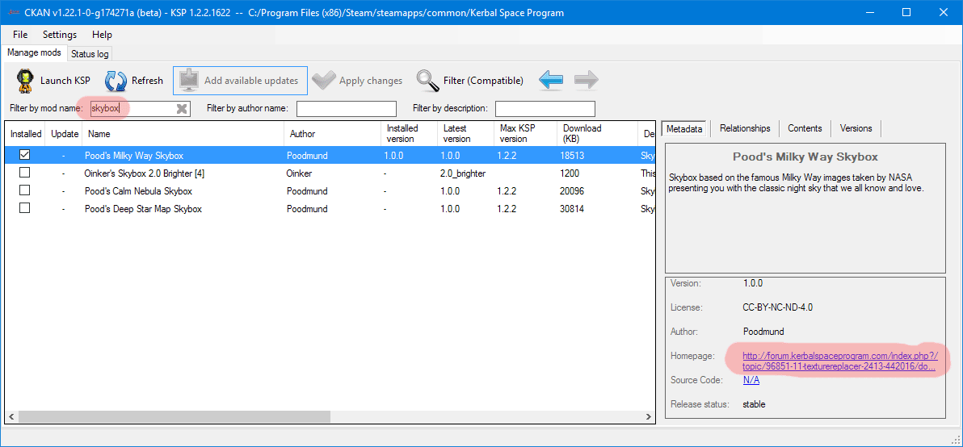Image resolution: width=963 pixels, height=447 pixels.
Task: Sort by the Installed column header
Action: pyautogui.click(x=26, y=134)
